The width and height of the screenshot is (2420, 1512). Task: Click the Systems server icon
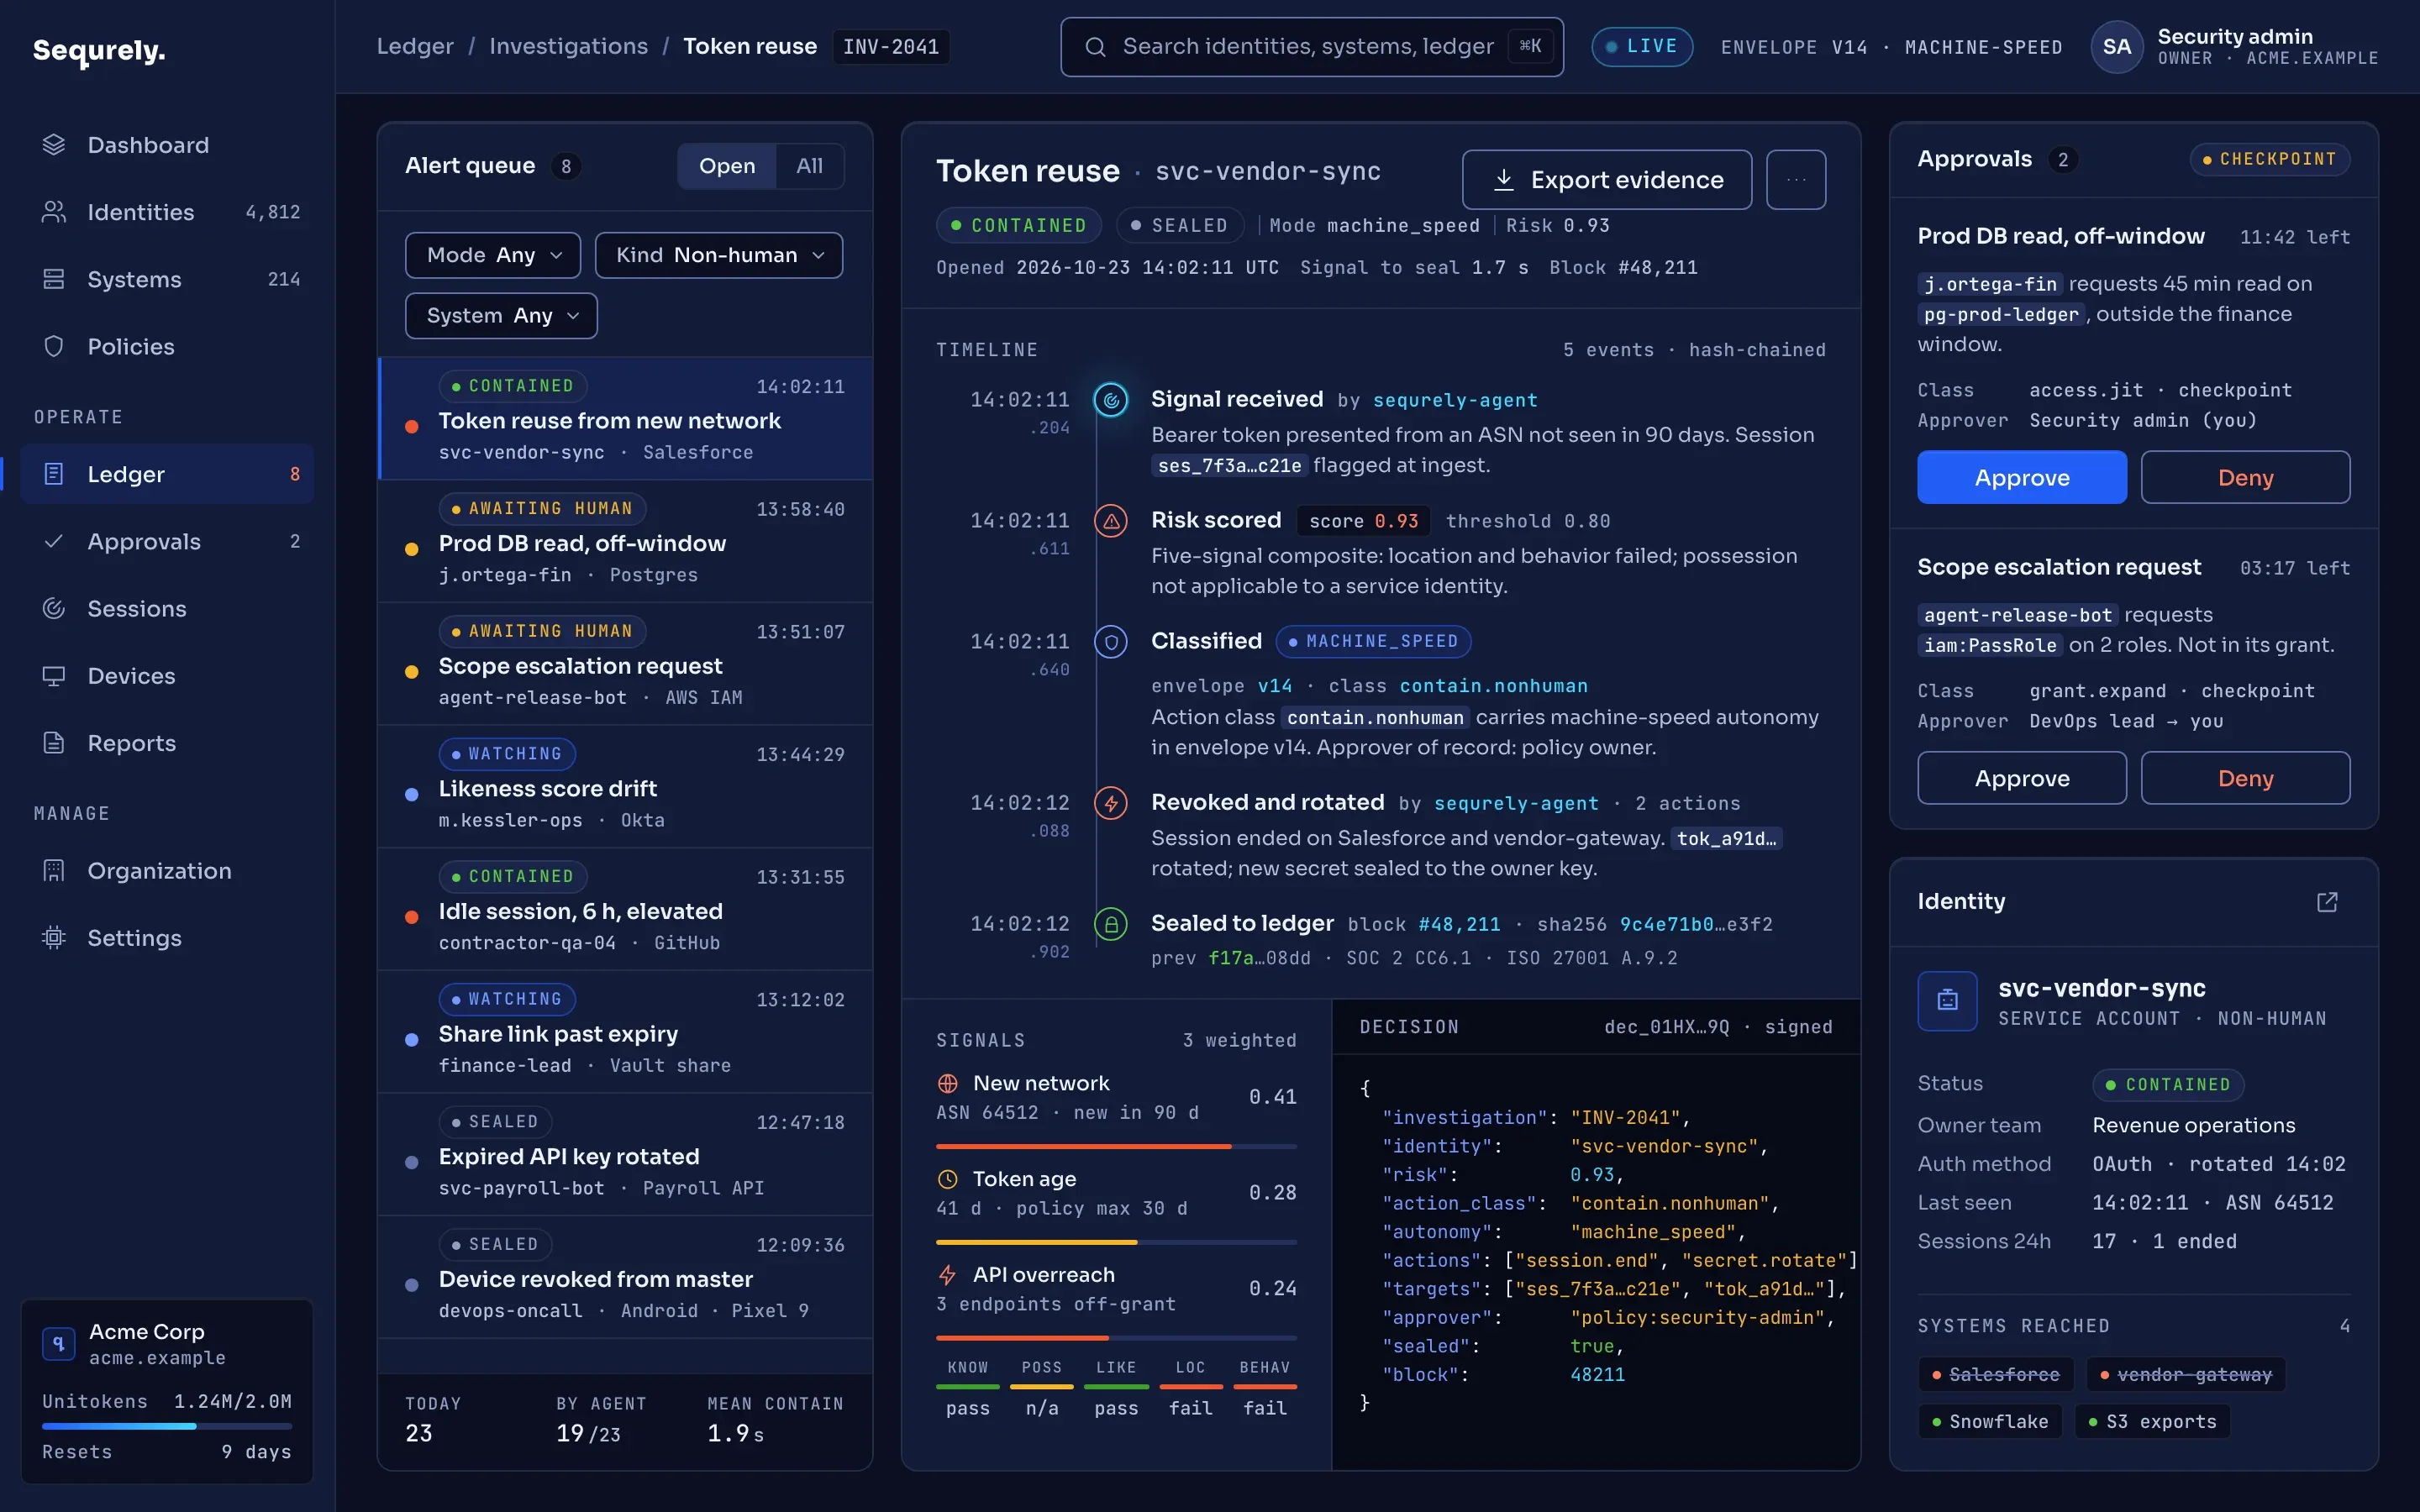coord(54,279)
